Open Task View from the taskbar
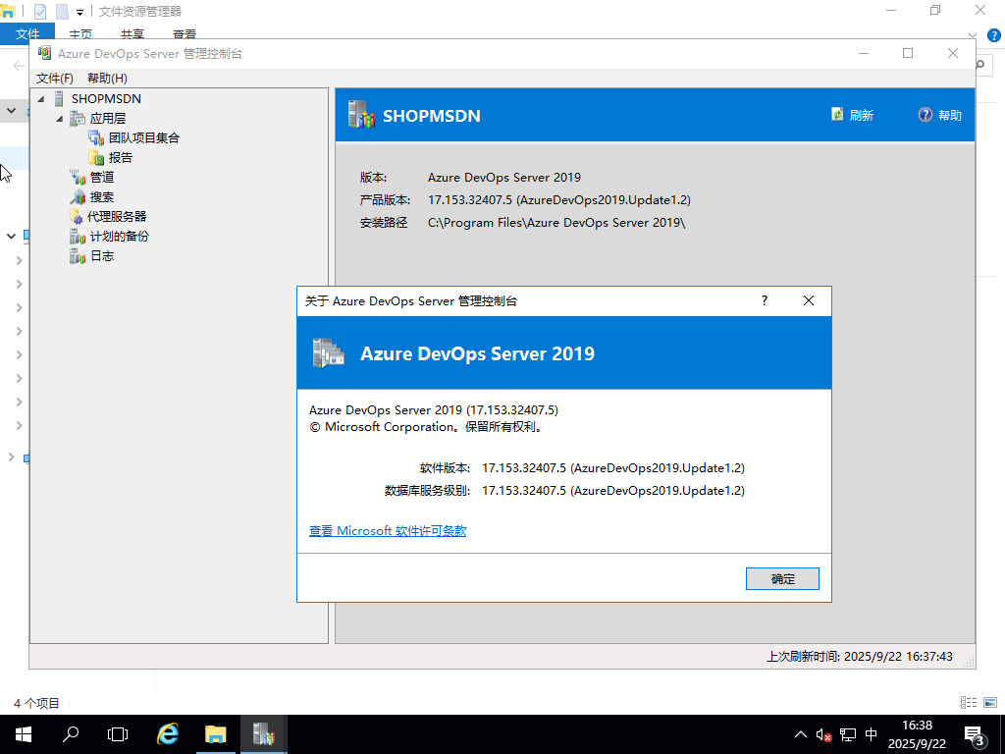Screen dimensions: 1005x754 pos(118,734)
